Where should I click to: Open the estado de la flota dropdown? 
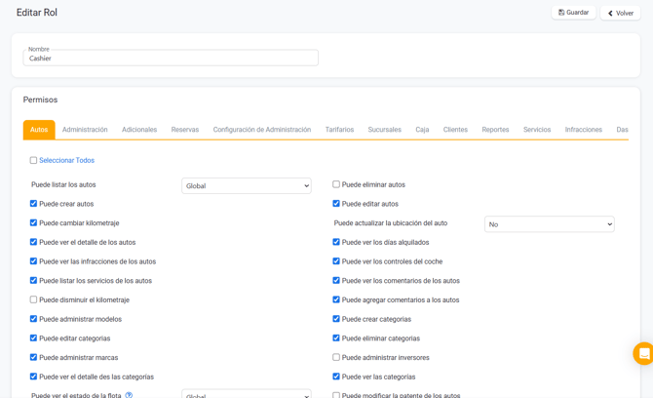[x=246, y=394]
